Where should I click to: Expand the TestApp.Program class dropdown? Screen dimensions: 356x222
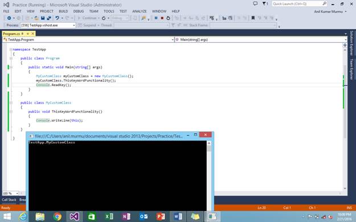(x=173, y=40)
